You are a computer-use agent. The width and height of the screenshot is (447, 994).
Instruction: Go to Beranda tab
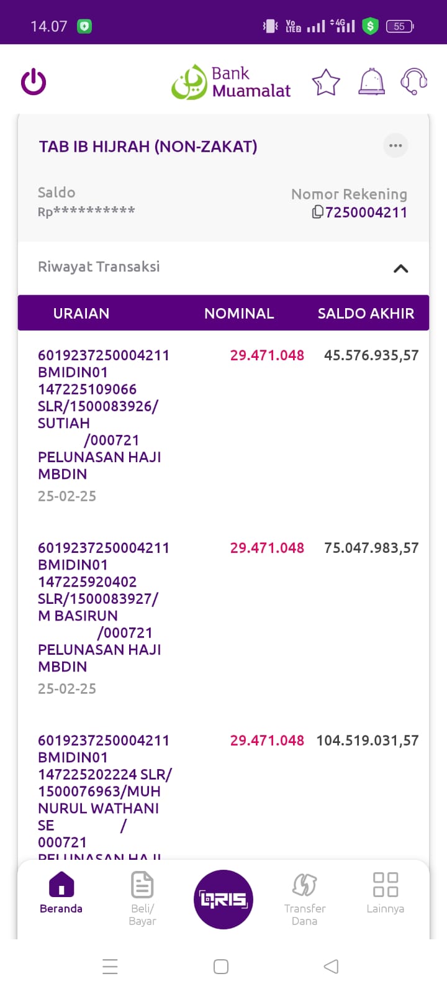pyautogui.click(x=61, y=893)
